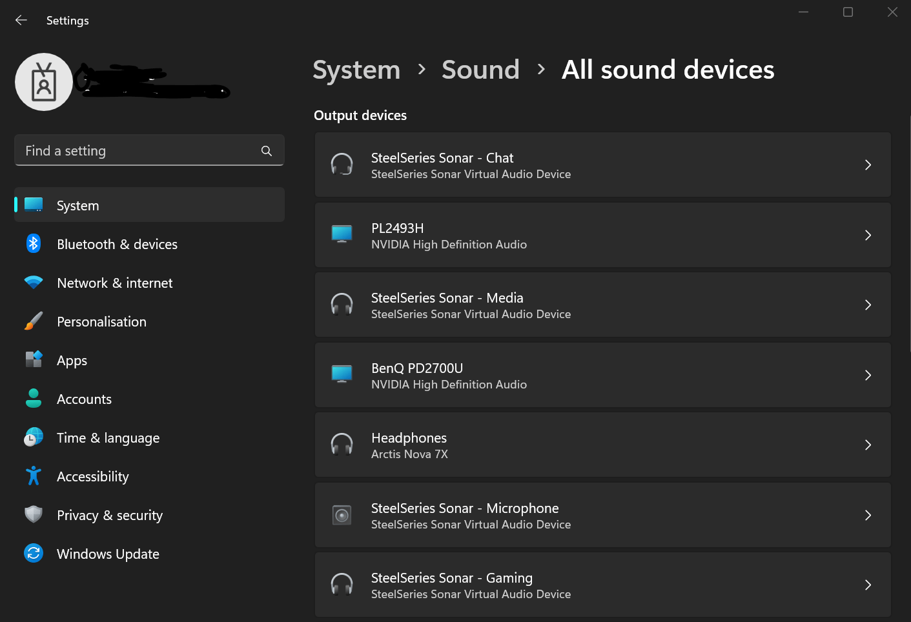Click the Personalisation paintbrush icon
The width and height of the screenshot is (911, 622).
click(33, 321)
